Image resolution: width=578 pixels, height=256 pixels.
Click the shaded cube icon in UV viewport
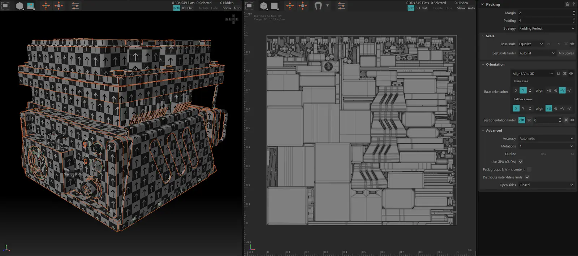(264, 6)
